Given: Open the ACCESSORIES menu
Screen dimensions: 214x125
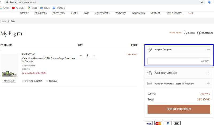Looking at the screenshot, I should click(102, 13).
